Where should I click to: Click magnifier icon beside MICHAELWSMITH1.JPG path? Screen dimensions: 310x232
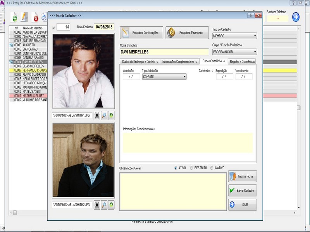[x=104, y=116]
